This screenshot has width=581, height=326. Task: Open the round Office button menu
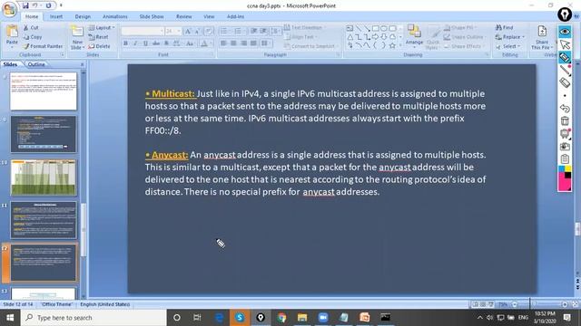9,9
